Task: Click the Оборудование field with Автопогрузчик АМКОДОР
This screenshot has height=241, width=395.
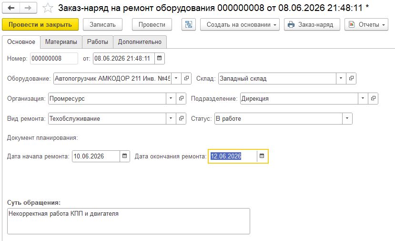Action: click(x=112, y=78)
